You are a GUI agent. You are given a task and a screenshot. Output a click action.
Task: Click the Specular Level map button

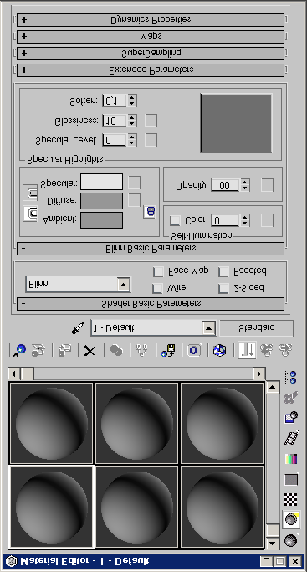(x=151, y=140)
